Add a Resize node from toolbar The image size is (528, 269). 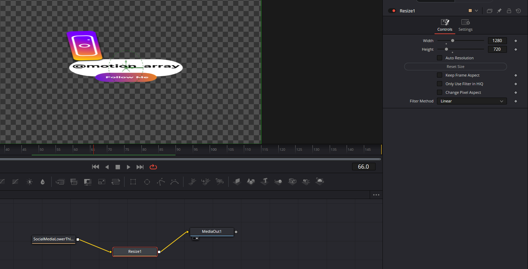point(102,181)
